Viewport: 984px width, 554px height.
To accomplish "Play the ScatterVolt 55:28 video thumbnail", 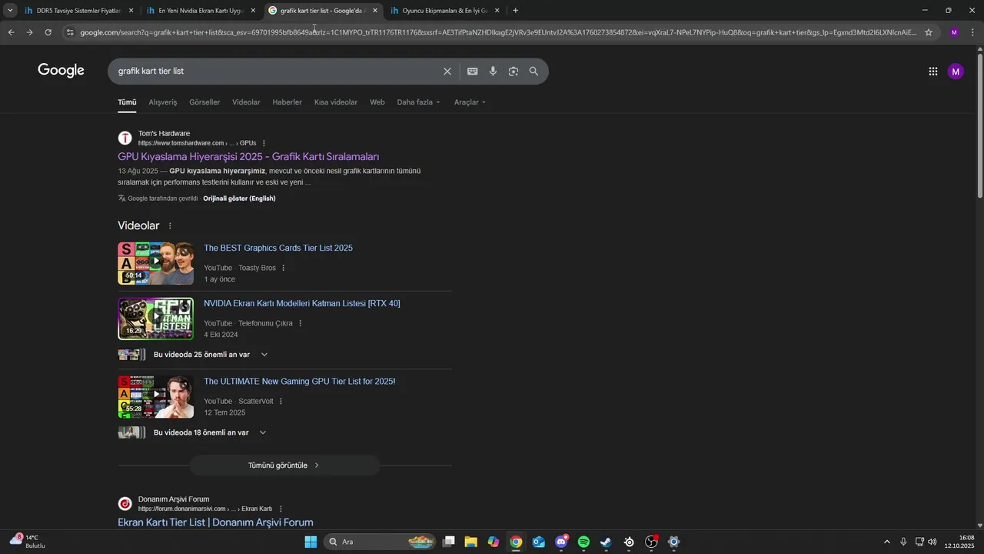I will [x=155, y=396].
